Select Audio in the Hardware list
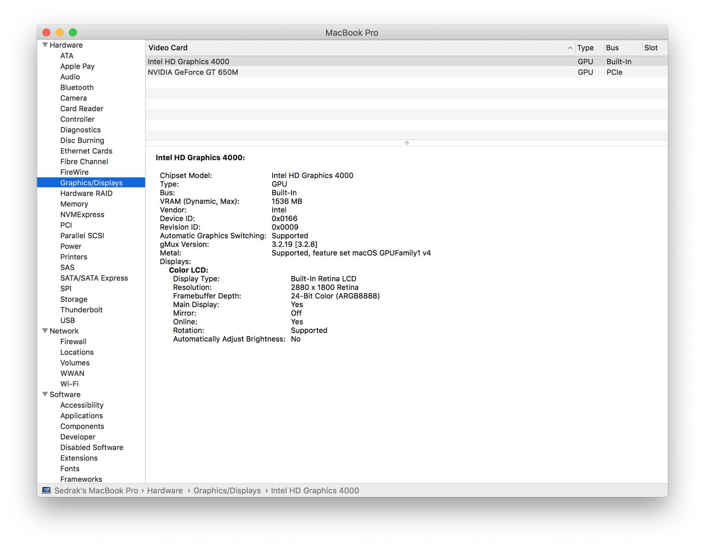The width and height of the screenshot is (705, 546). pyautogui.click(x=70, y=77)
